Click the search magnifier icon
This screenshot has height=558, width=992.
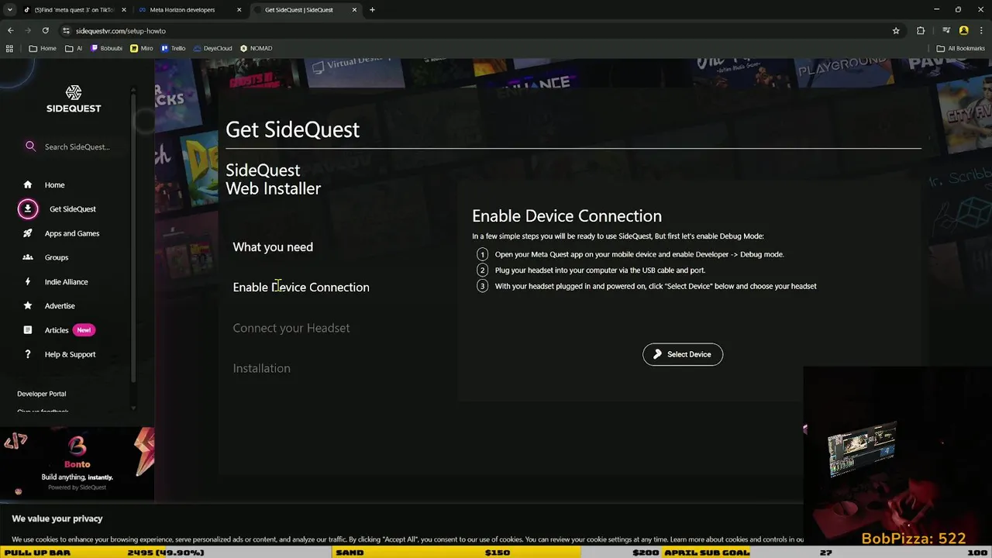point(30,146)
